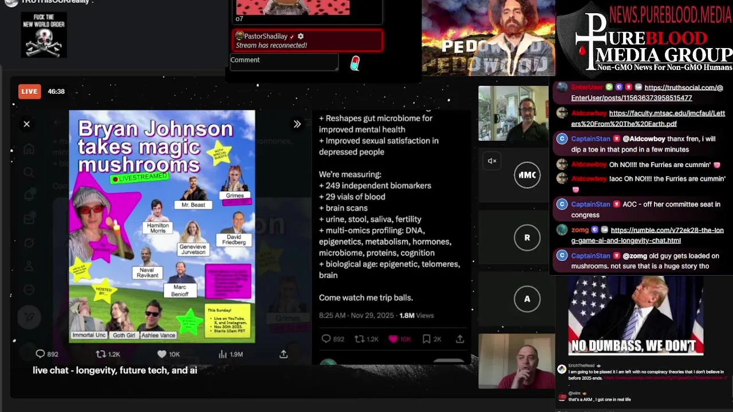Select the R participant avatar
The width and height of the screenshot is (733, 412).
(527, 237)
